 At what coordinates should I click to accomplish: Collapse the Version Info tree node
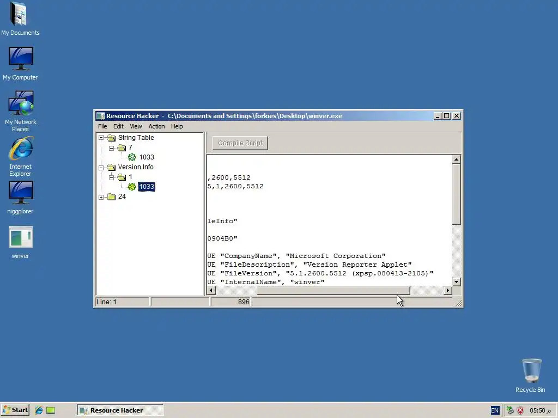pyautogui.click(x=101, y=167)
